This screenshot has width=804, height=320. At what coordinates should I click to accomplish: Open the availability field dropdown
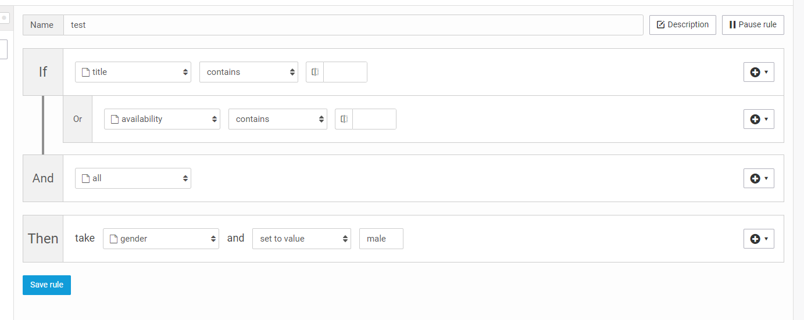tap(162, 119)
